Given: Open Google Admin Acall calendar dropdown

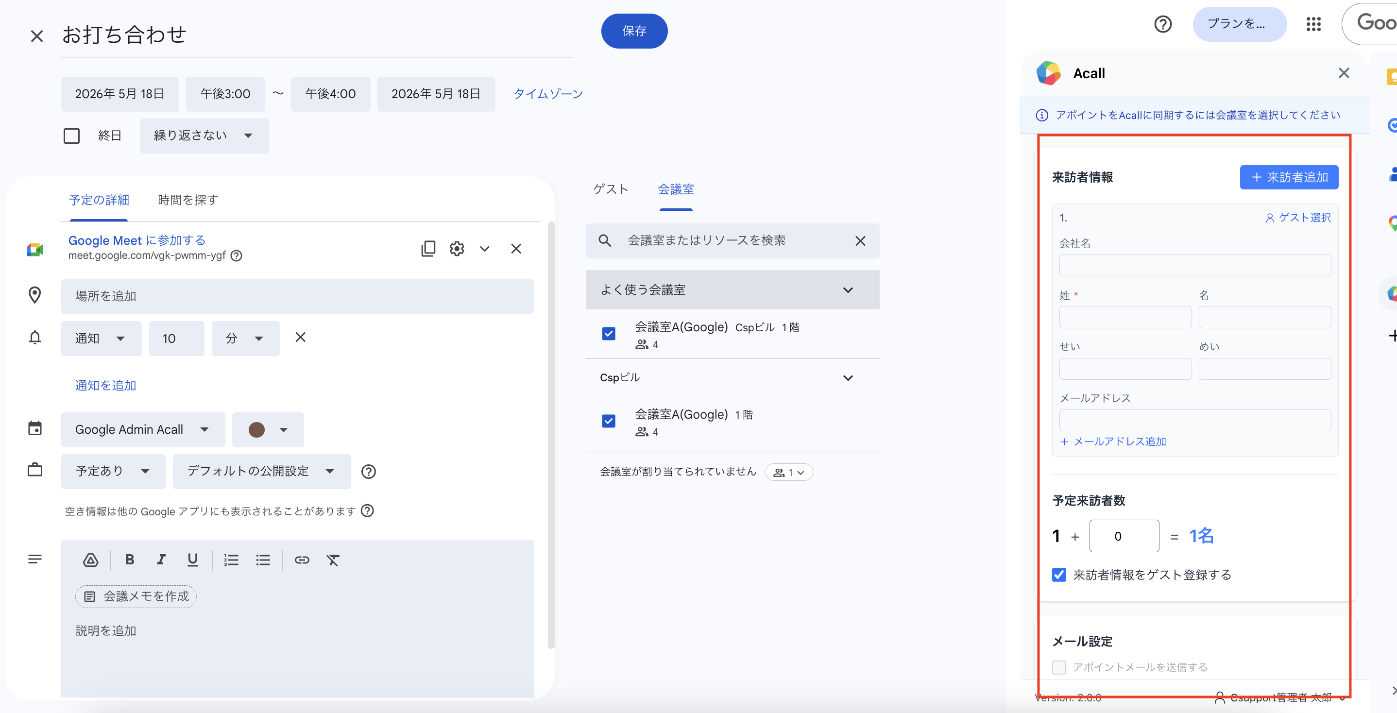Looking at the screenshot, I should click(x=143, y=429).
